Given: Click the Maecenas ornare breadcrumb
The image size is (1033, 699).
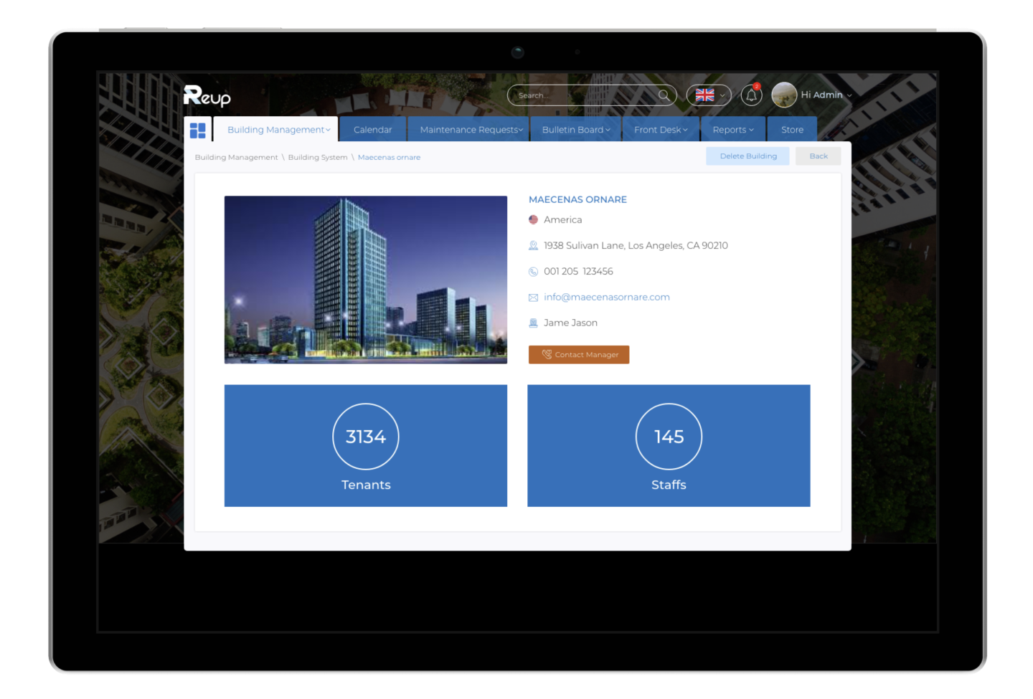Looking at the screenshot, I should click(389, 158).
